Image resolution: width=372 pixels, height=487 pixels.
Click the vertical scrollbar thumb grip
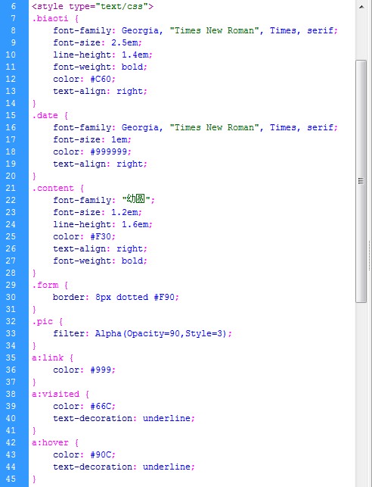[361, 181]
